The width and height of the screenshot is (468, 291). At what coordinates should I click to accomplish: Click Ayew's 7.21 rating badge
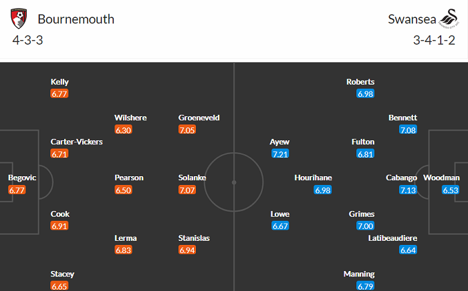pyautogui.click(x=281, y=154)
